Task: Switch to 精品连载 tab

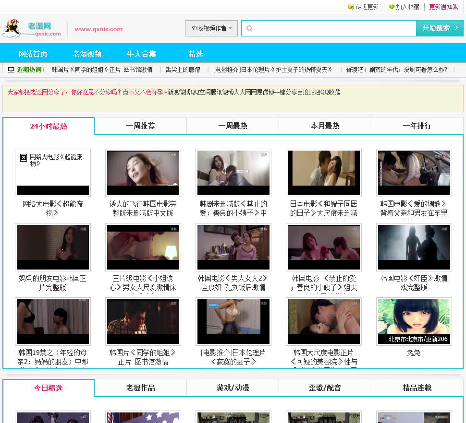Action: tap(417, 388)
